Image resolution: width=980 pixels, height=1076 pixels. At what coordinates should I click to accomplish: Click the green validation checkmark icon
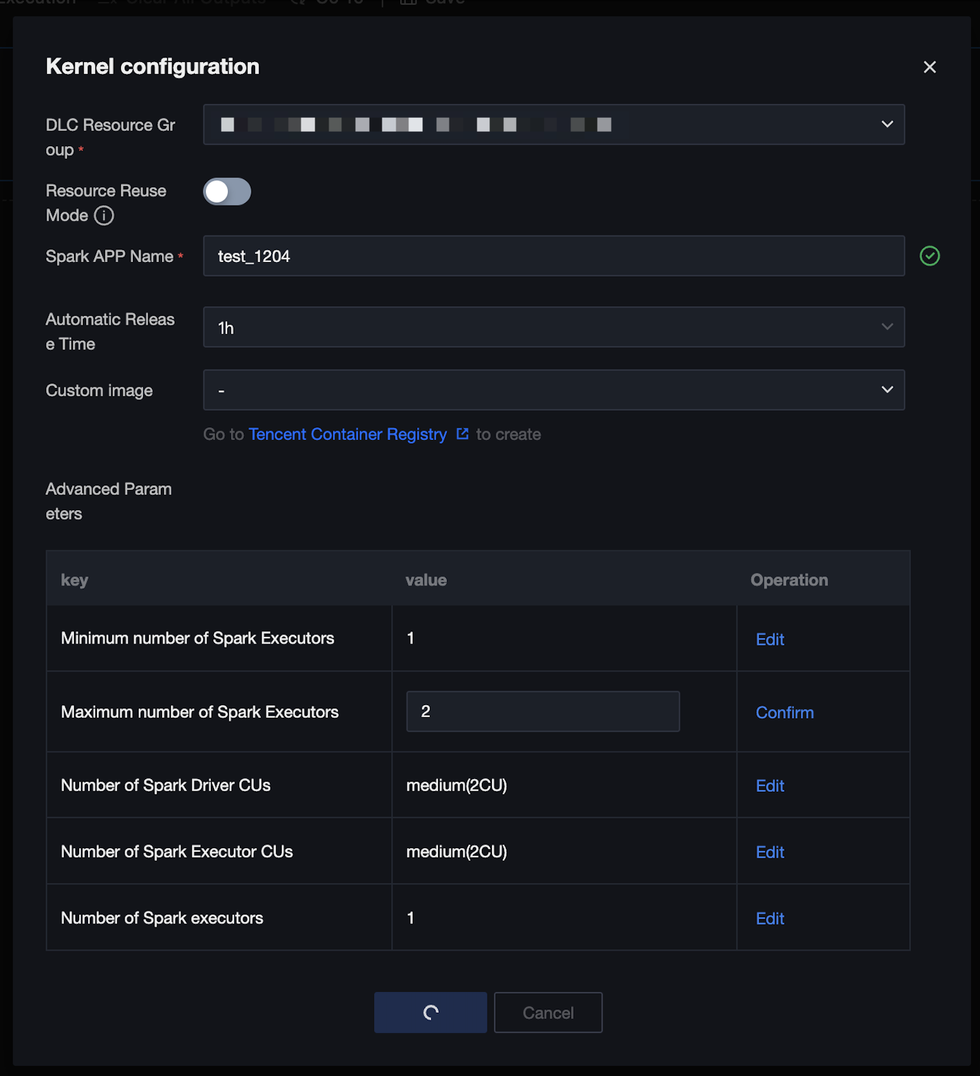click(x=929, y=256)
